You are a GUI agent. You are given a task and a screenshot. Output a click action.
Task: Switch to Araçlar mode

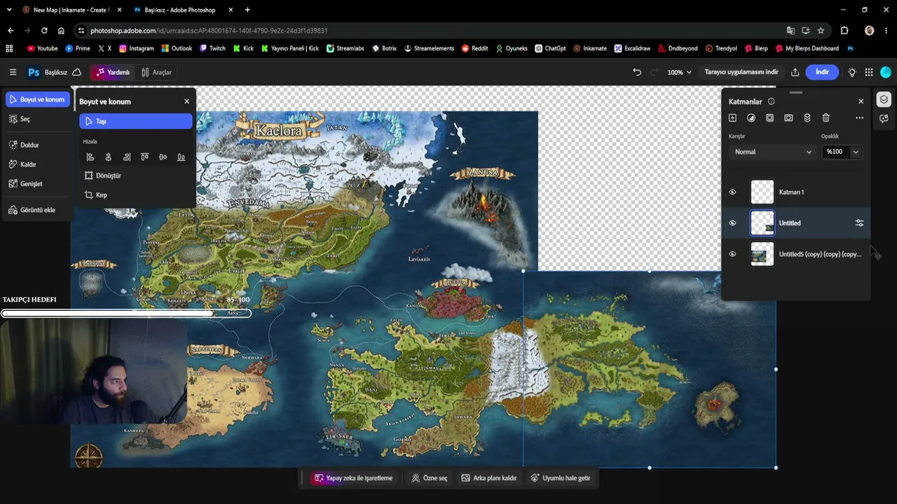pos(156,72)
